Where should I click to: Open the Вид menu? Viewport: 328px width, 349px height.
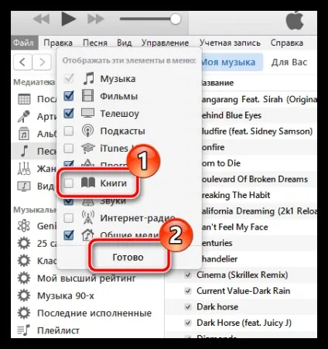tap(125, 43)
